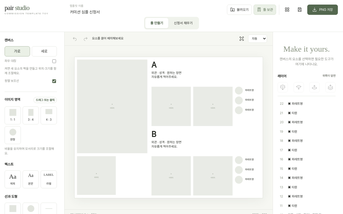
Task: Open the template gallery grid icon
Action: pyautogui.click(x=287, y=10)
